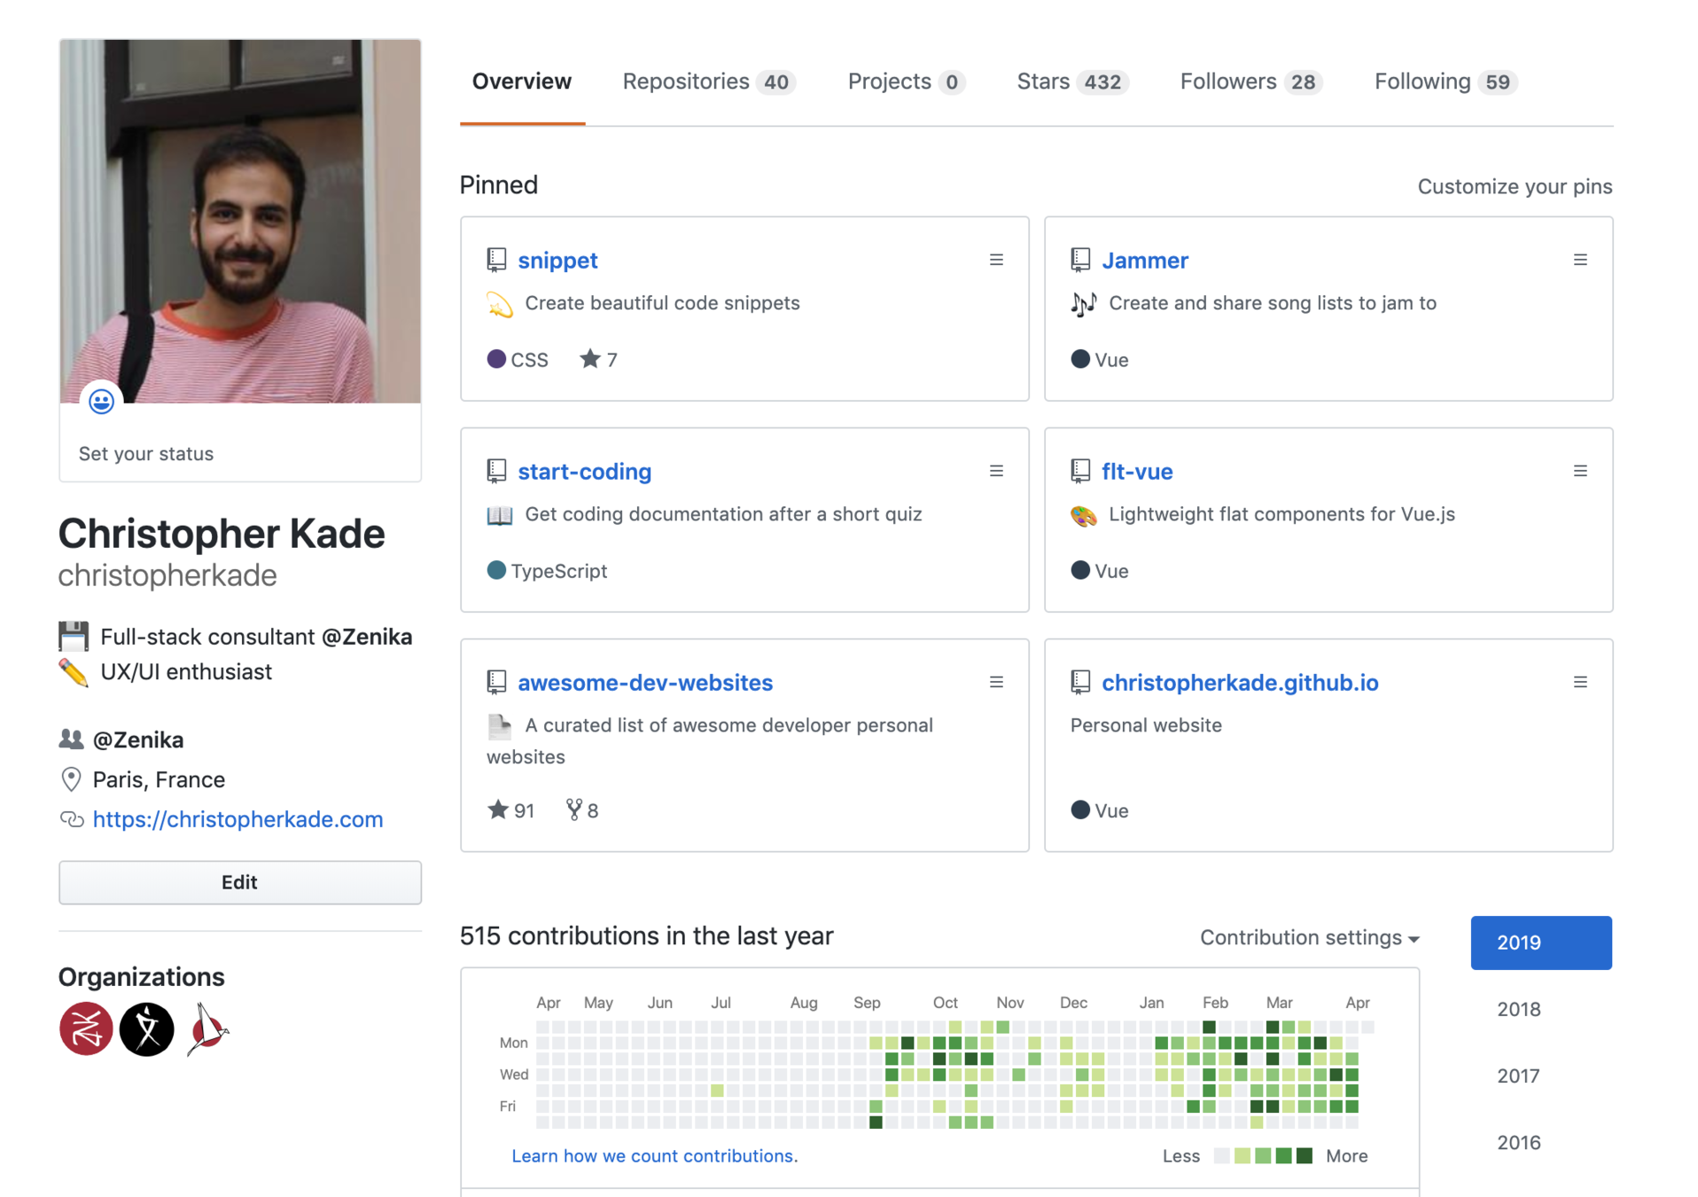The image size is (1698, 1197).
Task: Grab the reorder handle on christopherkade.github.io card
Action: pos(1580,682)
